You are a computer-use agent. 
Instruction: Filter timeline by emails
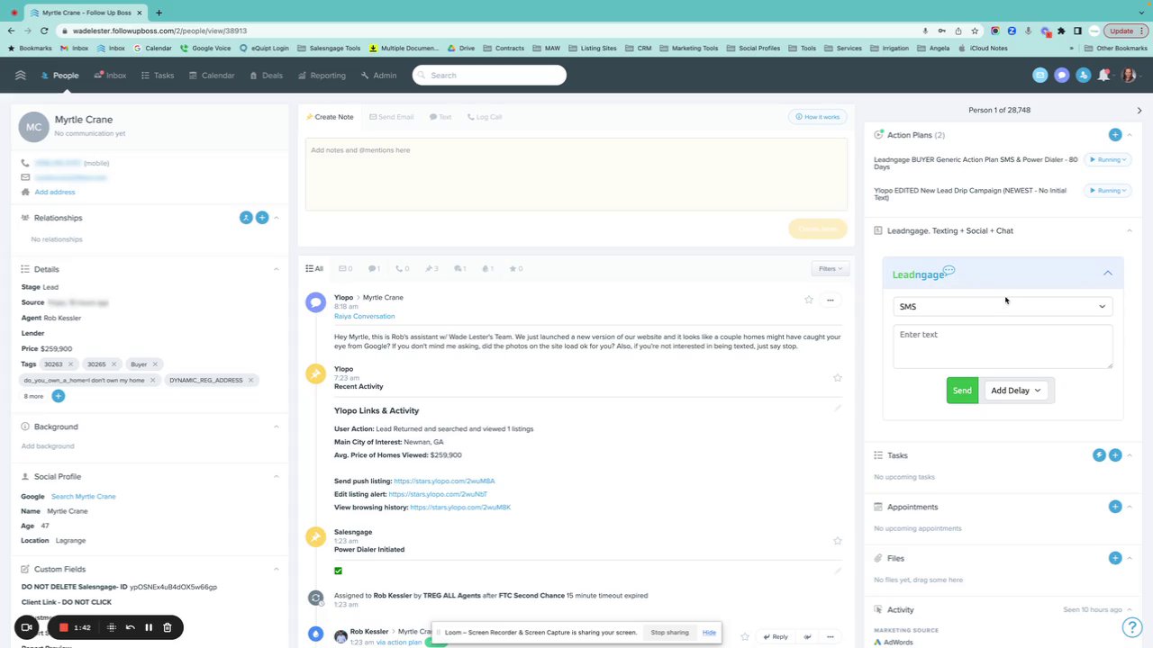click(x=345, y=268)
